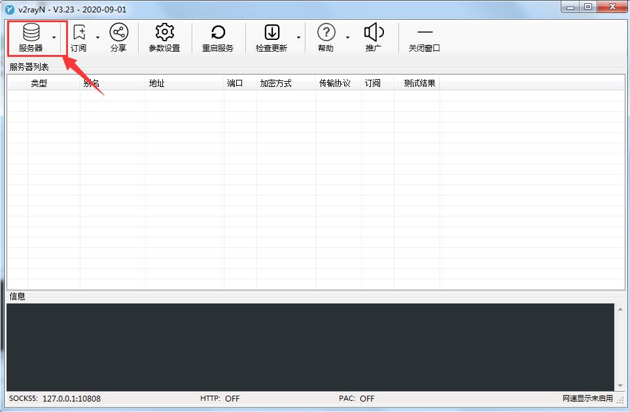
Task: Click PAC: OFF status entry
Action: [x=357, y=398]
